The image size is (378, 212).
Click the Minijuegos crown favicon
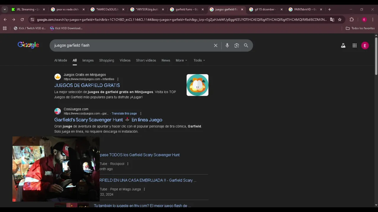[58, 77]
